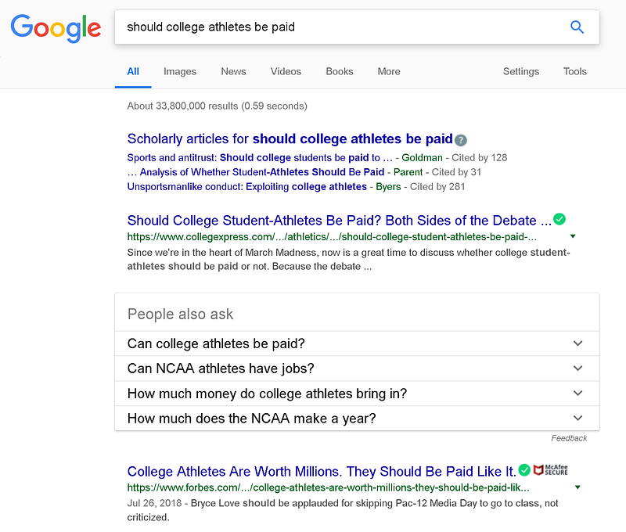The height and width of the screenshot is (532, 626).
Task: Open the More search menu
Action: 389,71
